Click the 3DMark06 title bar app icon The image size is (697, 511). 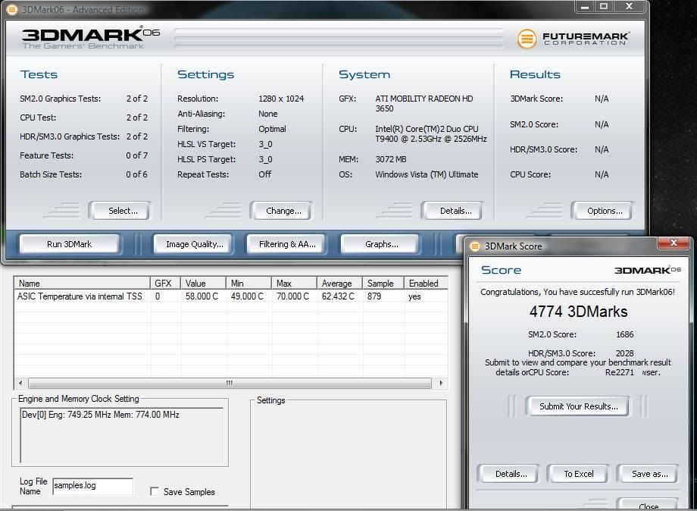click(x=12, y=9)
